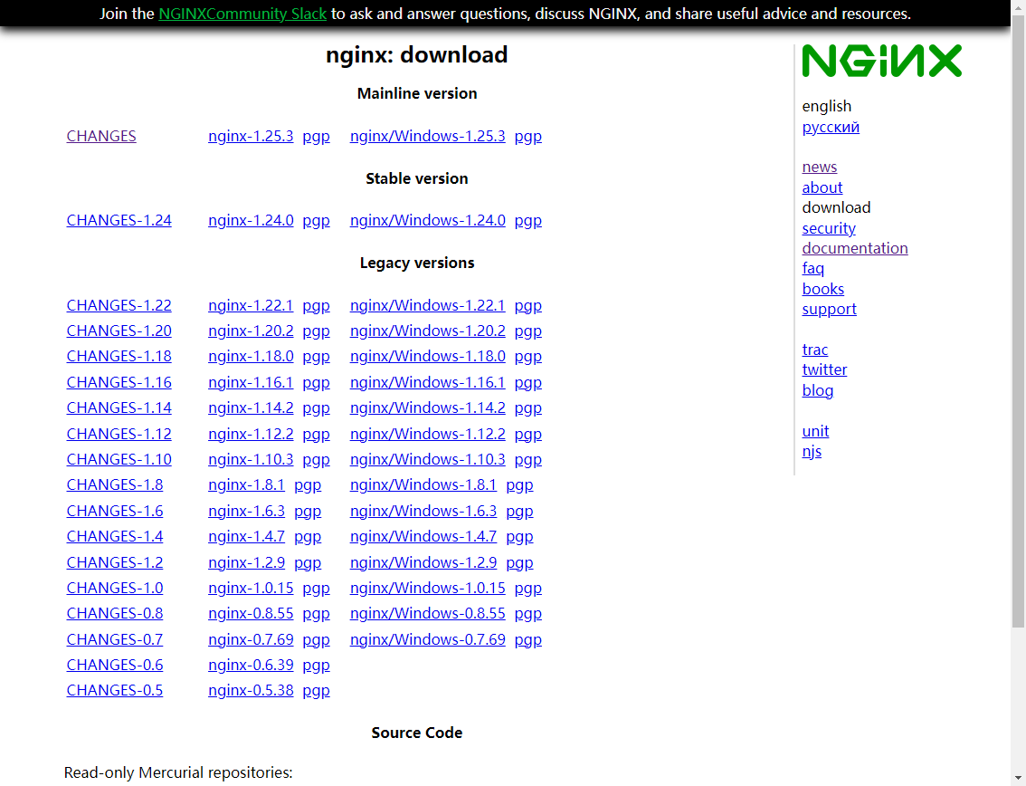Download nginx-1.20.2
Image resolution: width=1026 pixels, height=786 pixels.
251,331
